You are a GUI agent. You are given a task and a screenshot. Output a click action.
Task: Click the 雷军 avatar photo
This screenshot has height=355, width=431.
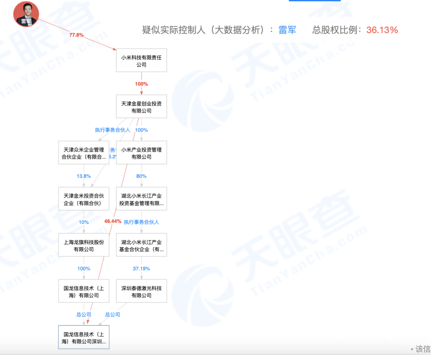[26, 14]
